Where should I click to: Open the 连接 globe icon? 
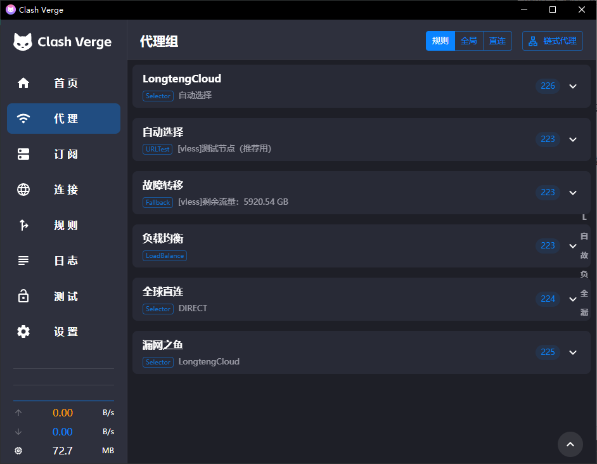click(x=23, y=190)
